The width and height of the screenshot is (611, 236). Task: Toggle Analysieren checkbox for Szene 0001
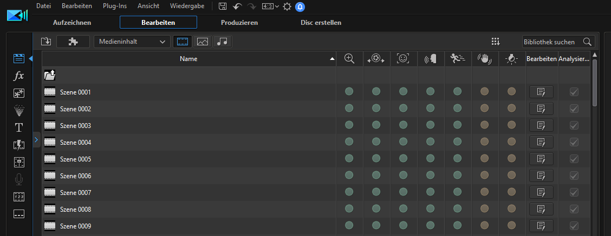(x=574, y=92)
